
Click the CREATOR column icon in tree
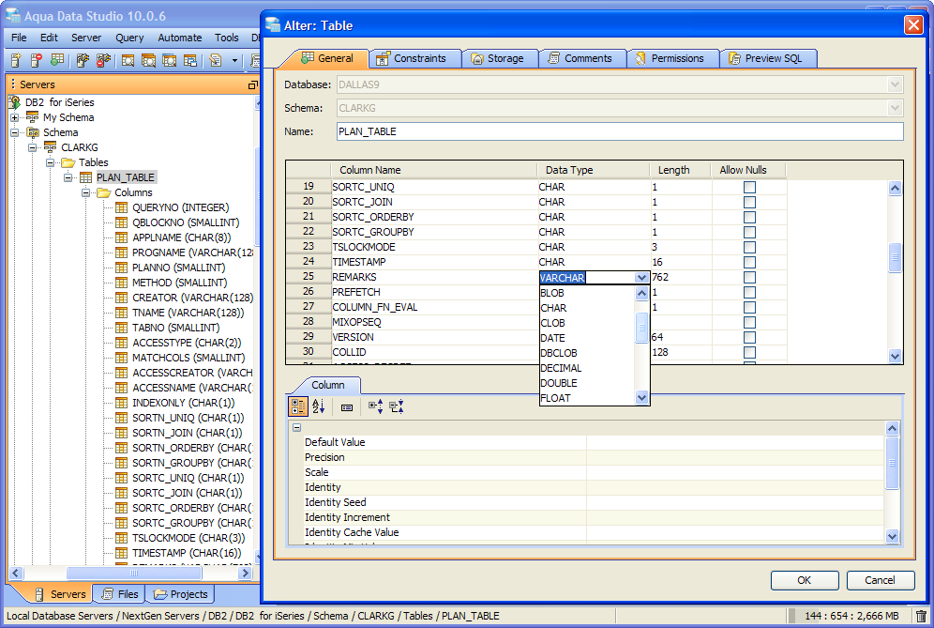pyautogui.click(x=122, y=298)
